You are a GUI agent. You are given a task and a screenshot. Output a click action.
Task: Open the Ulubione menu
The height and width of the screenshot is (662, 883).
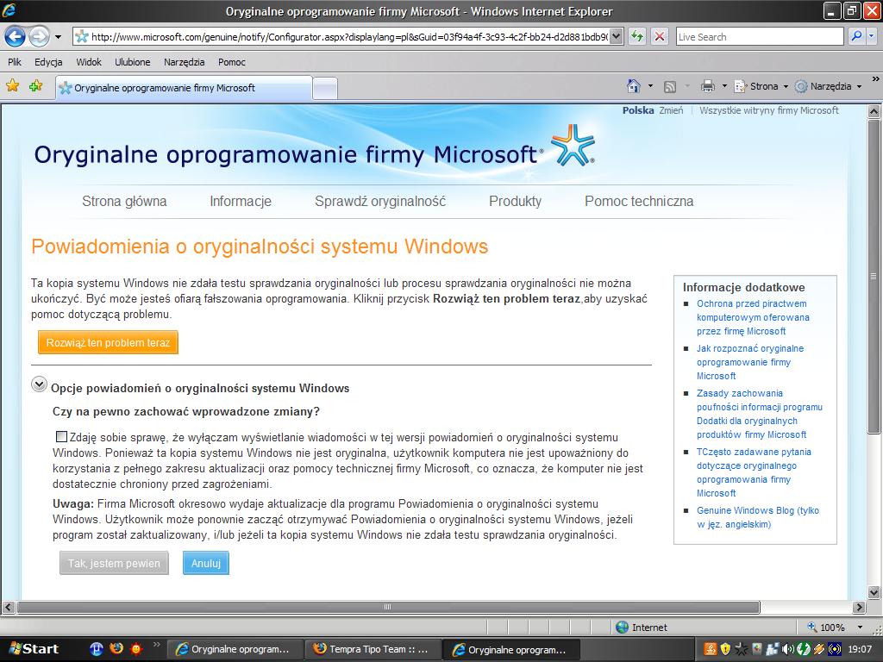(132, 62)
